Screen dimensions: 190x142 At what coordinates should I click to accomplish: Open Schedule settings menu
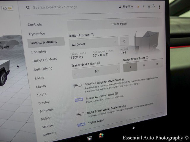[x=47, y=110]
